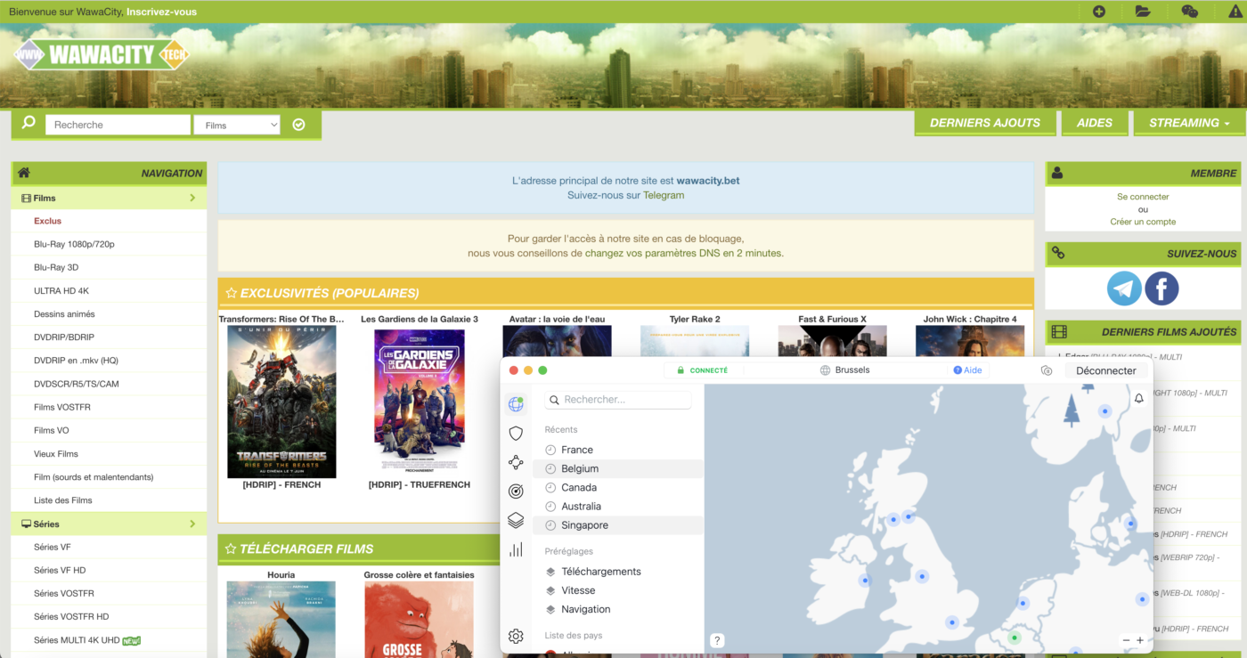Click the Recherche search field on WawaCity
The image size is (1247, 658).
(118, 125)
